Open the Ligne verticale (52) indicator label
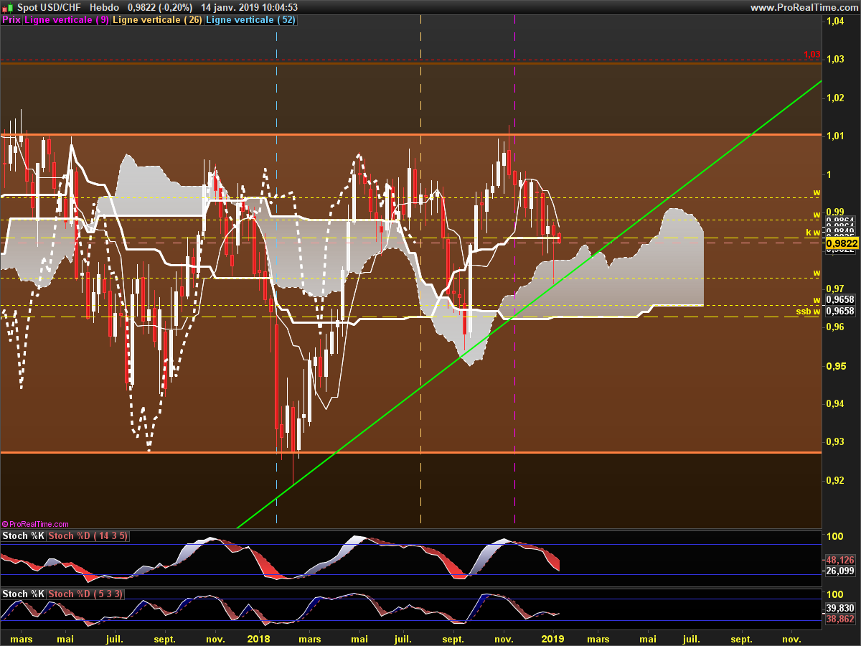 249,20
